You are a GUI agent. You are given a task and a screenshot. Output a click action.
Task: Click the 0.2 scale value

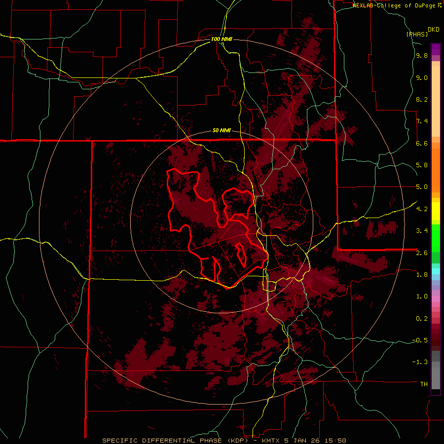(422, 319)
